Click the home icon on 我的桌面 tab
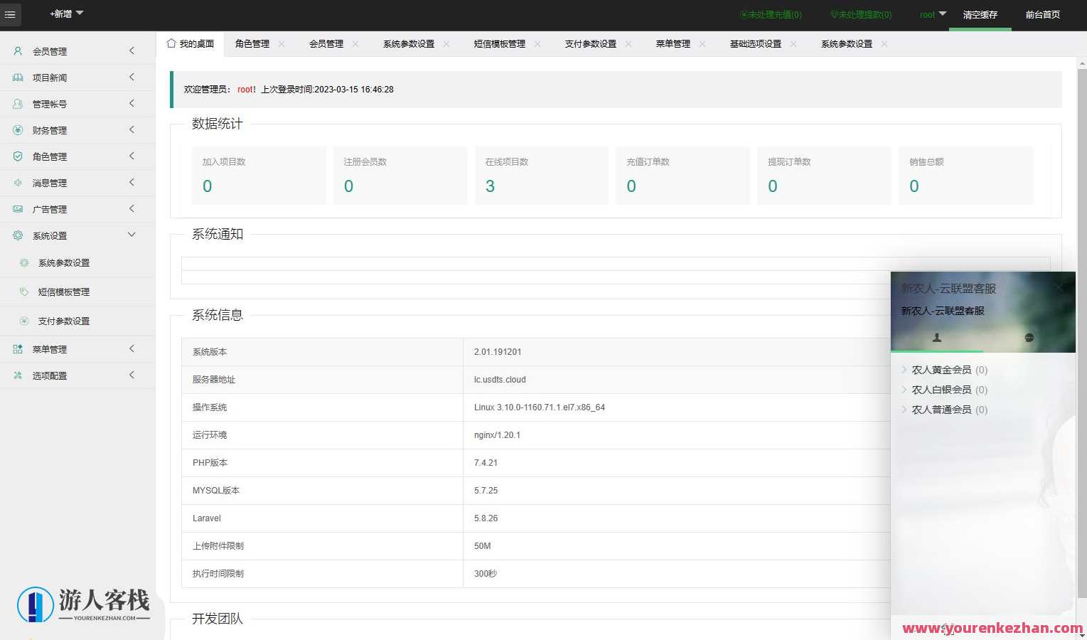 (x=171, y=43)
